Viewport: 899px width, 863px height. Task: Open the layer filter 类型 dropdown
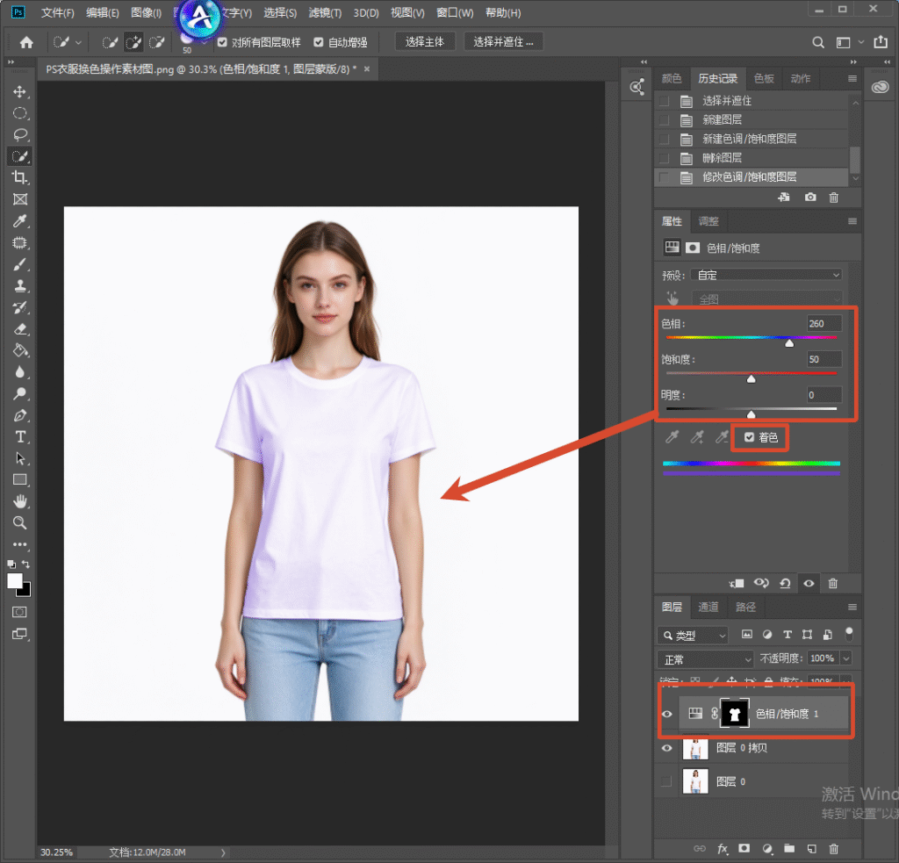click(693, 636)
